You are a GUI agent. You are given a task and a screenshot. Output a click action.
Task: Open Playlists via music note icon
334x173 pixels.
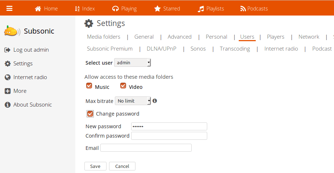[x=201, y=9]
